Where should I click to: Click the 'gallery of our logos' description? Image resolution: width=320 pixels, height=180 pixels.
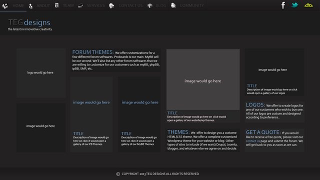pyautogui.click(x=272, y=91)
